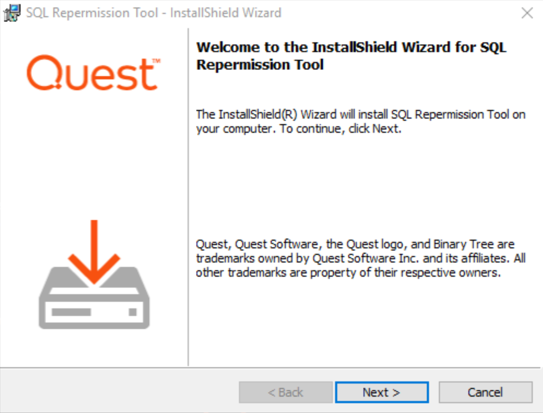Click the Quest Software trademark notice paragraph

[x=360, y=259]
